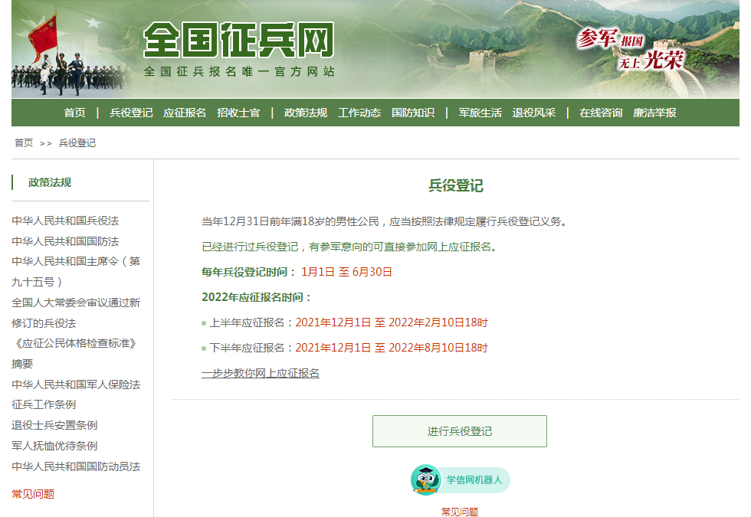Click 常见问题 below the robot button
751x517 pixels.
coord(459,512)
